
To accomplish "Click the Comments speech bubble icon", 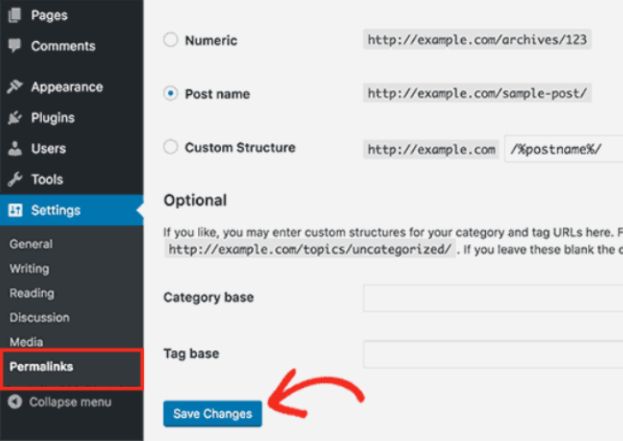I will coord(15,46).
